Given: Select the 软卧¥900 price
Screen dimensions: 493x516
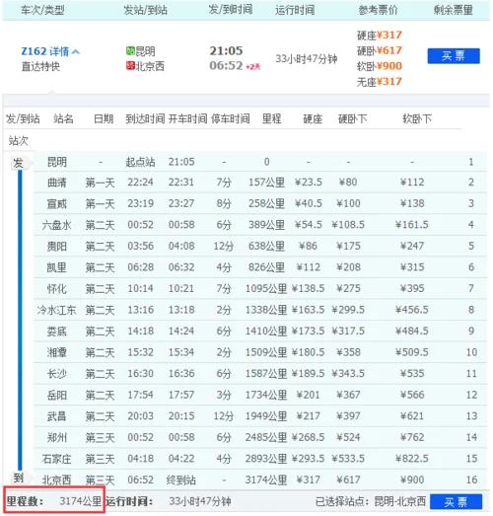Looking at the screenshot, I should pos(380,66).
